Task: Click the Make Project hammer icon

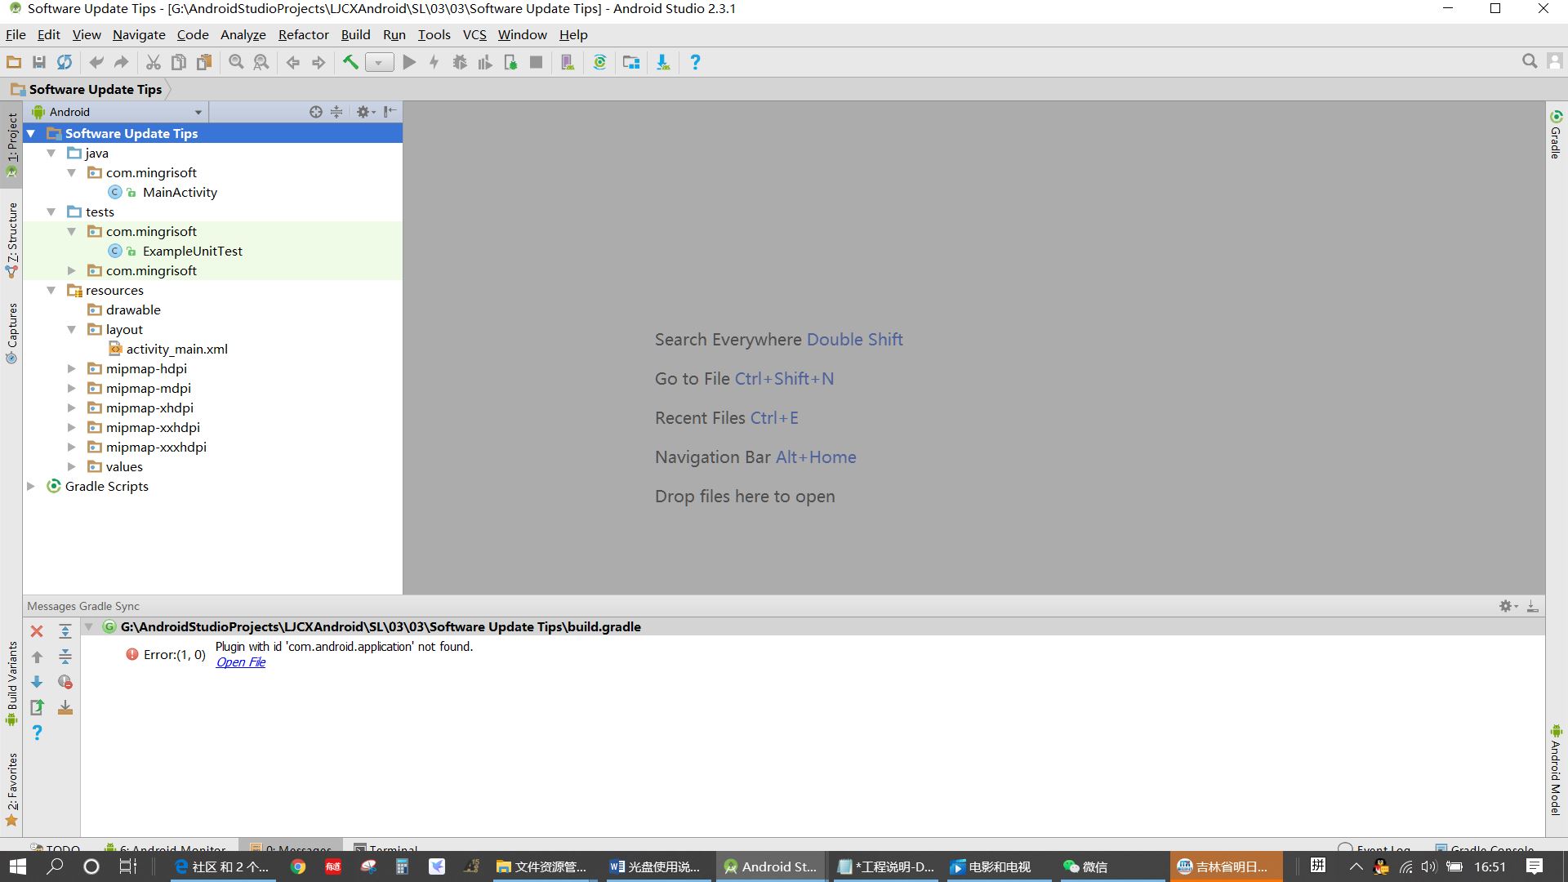Action: point(350,62)
